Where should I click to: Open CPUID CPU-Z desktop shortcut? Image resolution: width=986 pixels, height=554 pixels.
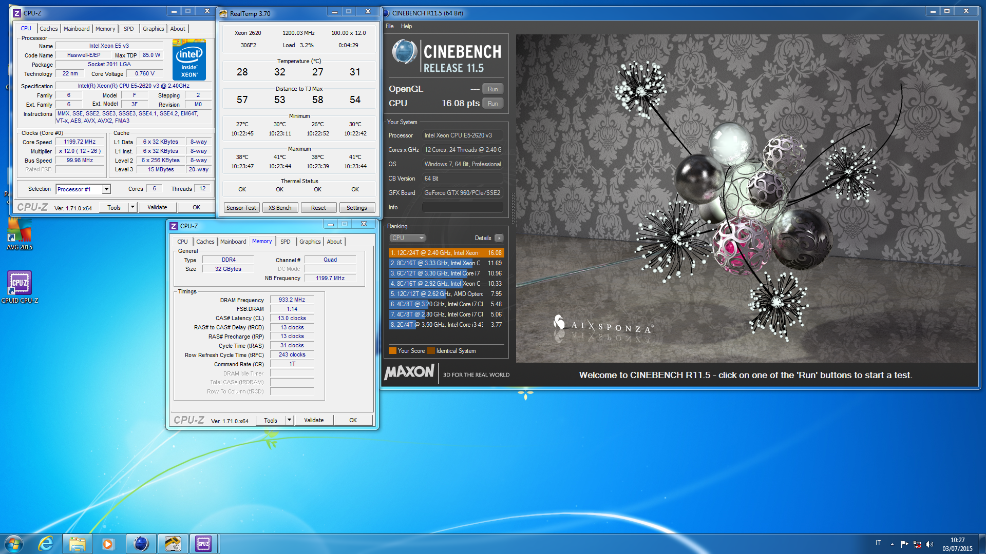coord(20,287)
